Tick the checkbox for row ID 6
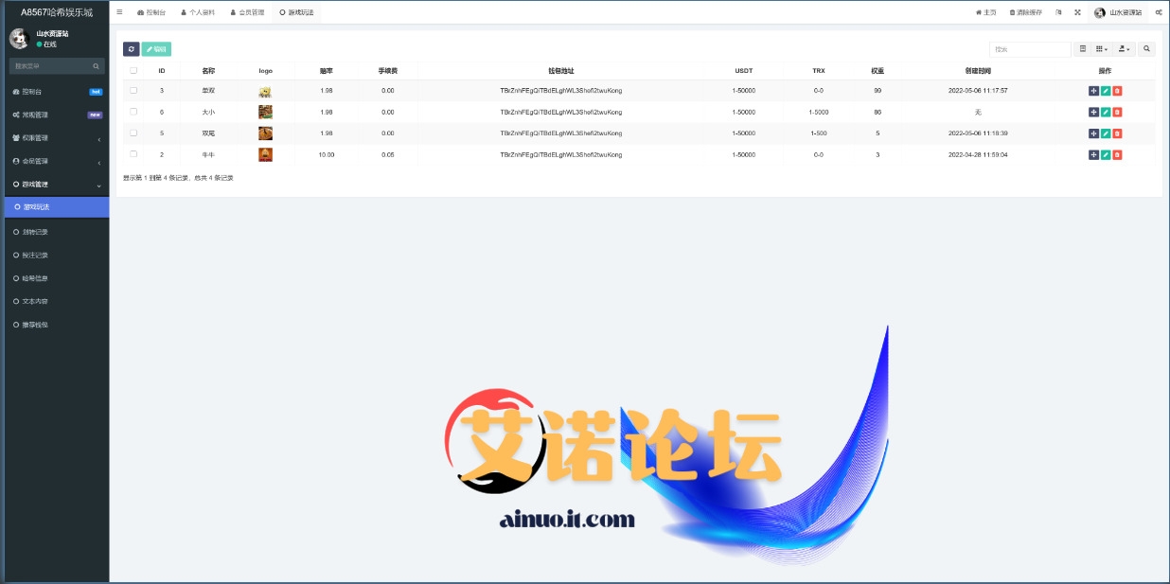Viewport: 1170px width, 584px height. 133,112
